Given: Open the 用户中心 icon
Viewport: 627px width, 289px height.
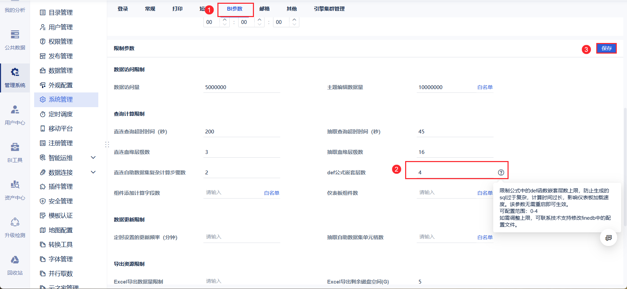Looking at the screenshot, I should [x=15, y=110].
